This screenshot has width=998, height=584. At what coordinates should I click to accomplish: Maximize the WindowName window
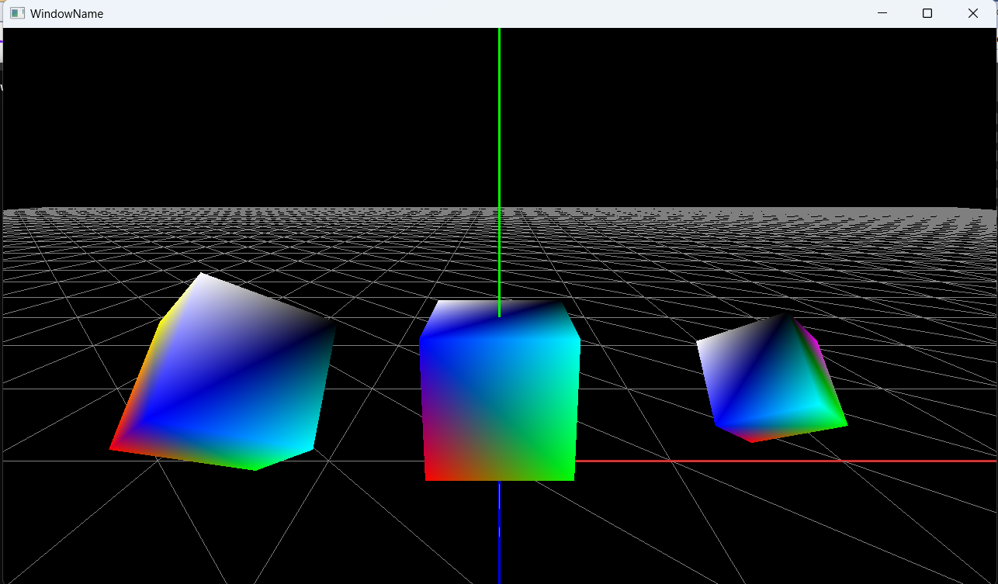tap(927, 13)
